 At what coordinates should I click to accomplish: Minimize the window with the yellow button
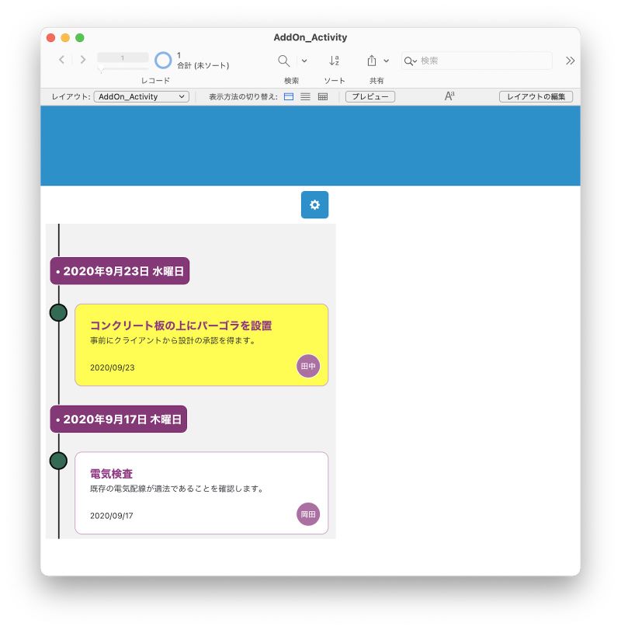65,37
